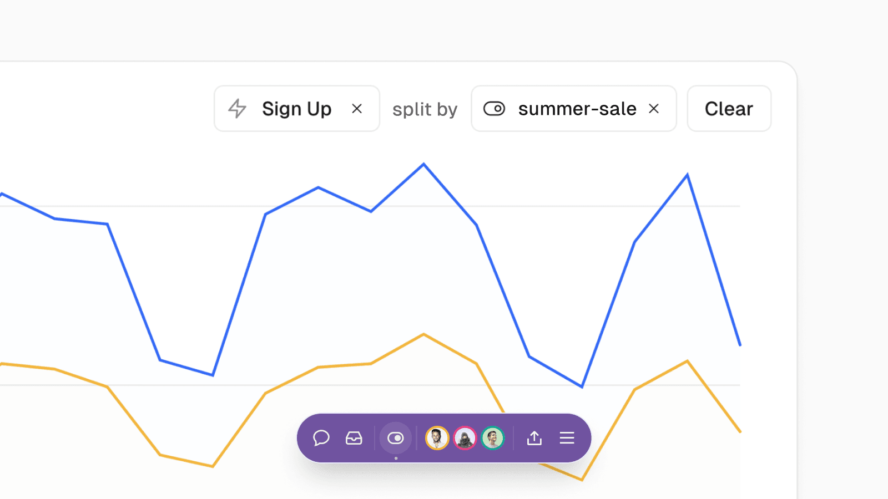
Task: Open the hamburger menu in toolbar
Action: (567, 438)
